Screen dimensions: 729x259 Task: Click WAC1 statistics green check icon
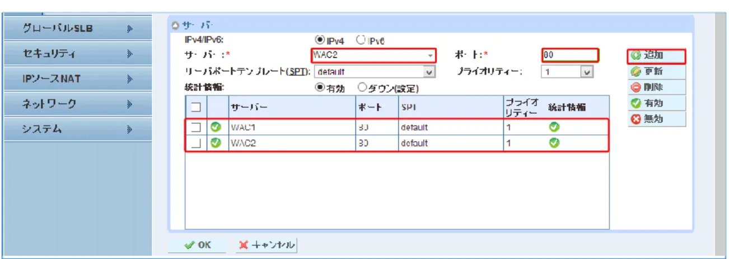554,127
